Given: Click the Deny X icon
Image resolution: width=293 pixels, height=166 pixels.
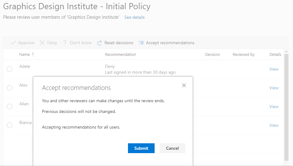Looking at the screenshot, I should pos(42,43).
